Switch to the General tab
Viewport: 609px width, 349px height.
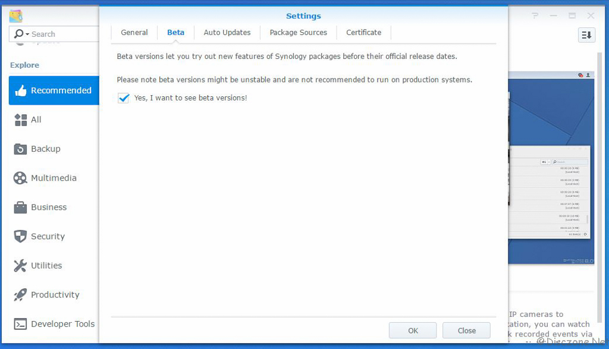tap(134, 33)
